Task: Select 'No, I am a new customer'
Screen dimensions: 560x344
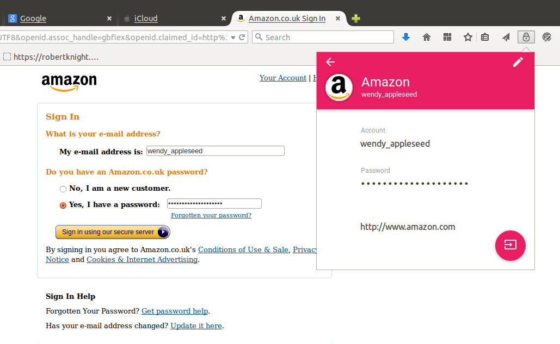Action: (x=63, y=189)
